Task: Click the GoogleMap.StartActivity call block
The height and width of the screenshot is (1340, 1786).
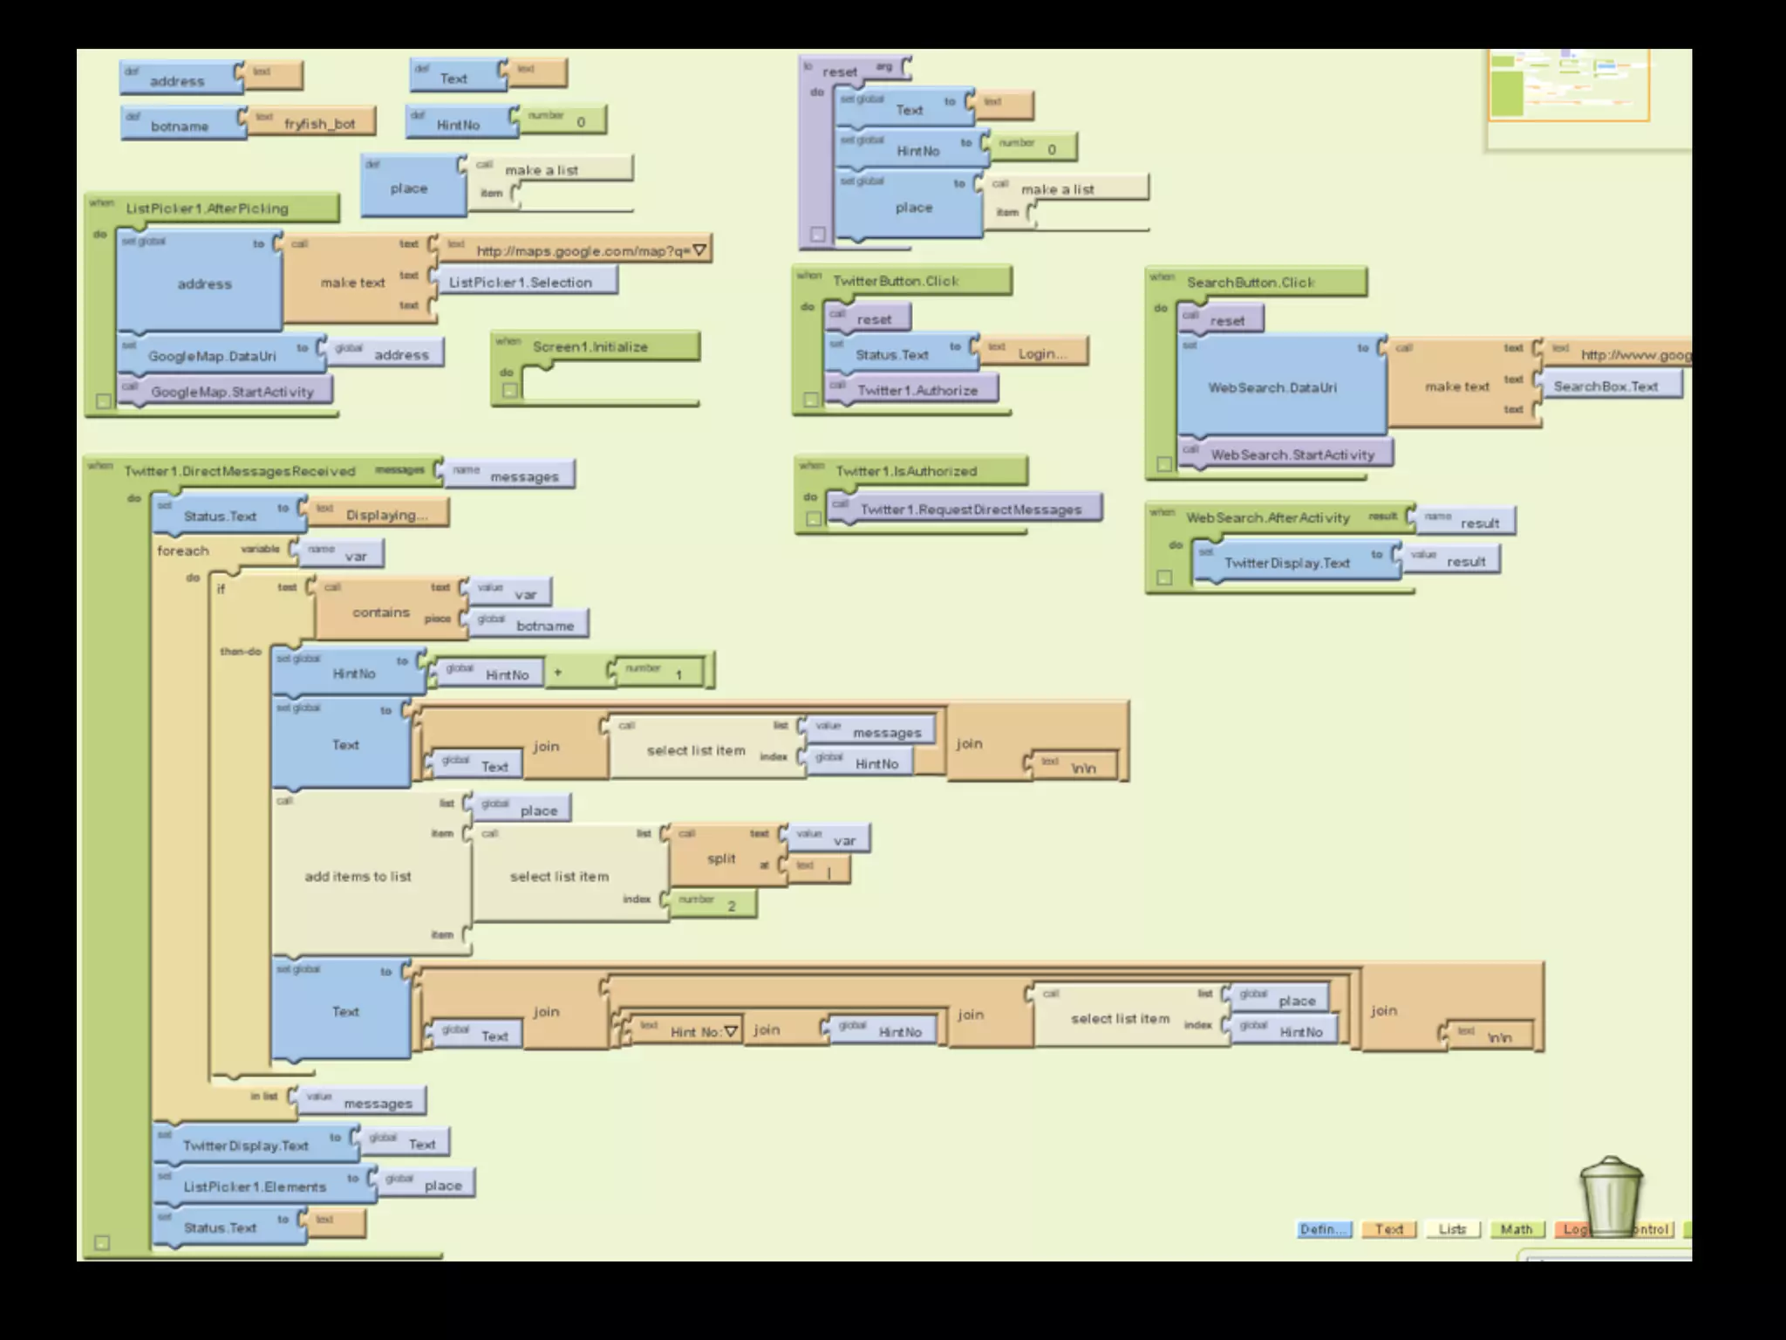Action: point(231,393)
